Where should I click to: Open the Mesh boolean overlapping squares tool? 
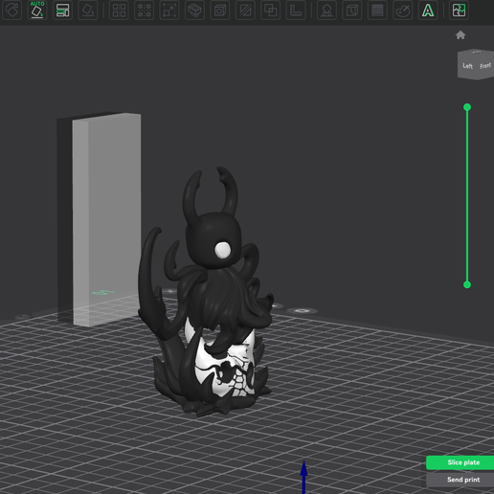[x=270, y=11]
